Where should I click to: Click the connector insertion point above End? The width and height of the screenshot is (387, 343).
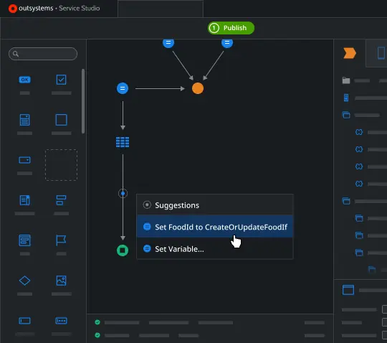[123, 193]
